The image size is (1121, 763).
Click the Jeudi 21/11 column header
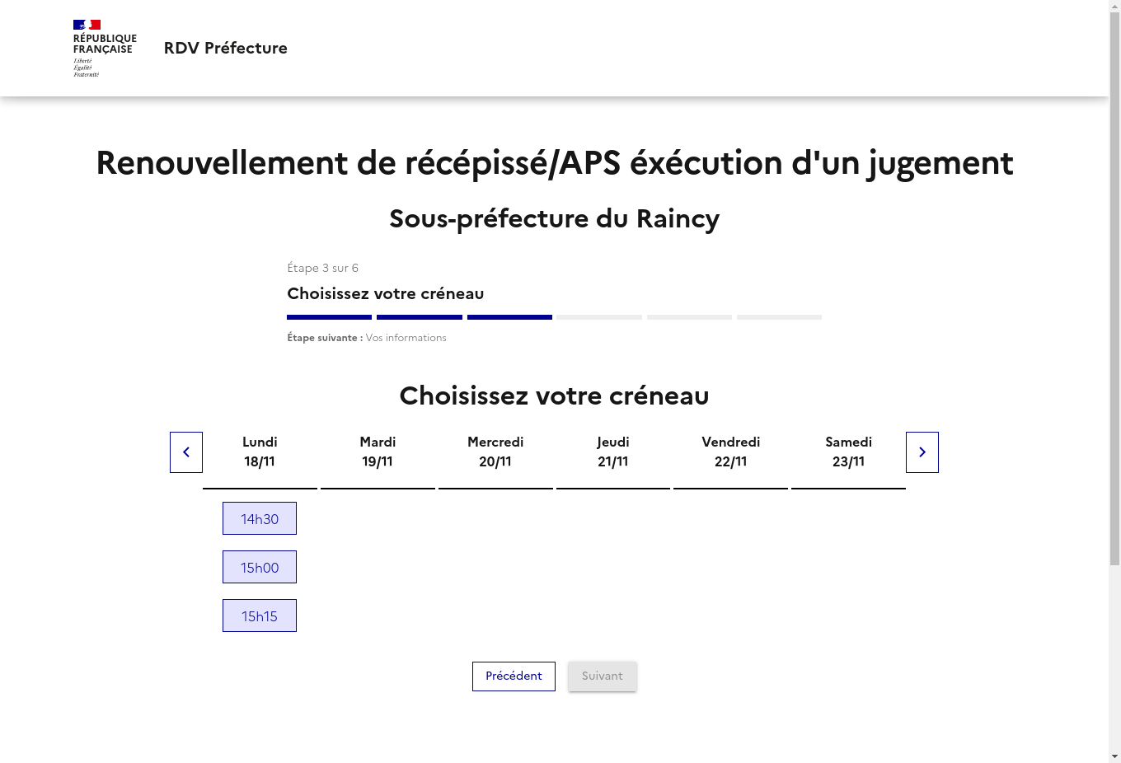[613, 452]
